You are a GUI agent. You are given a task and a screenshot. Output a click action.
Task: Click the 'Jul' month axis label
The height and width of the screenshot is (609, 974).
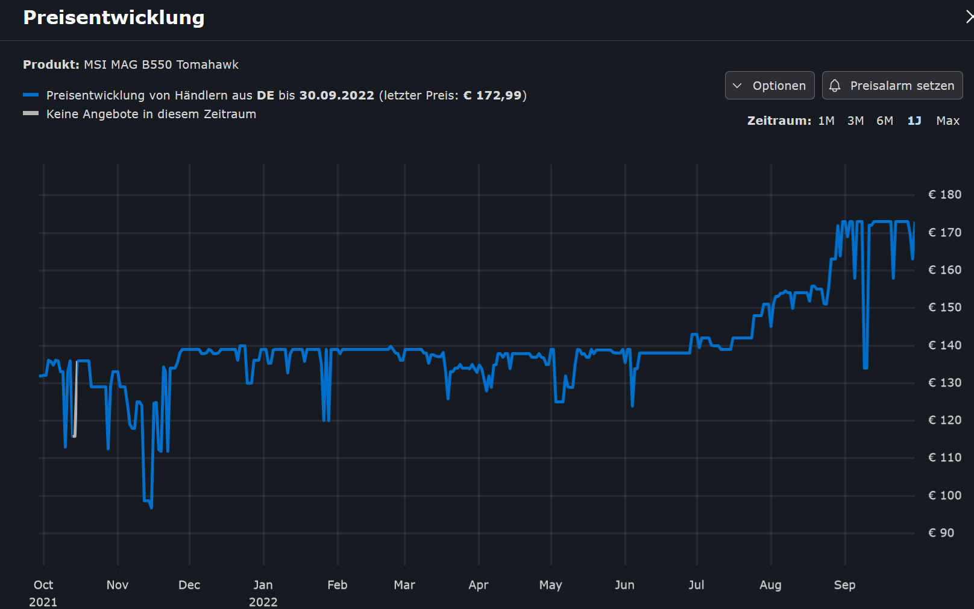(x=697, y=585)
